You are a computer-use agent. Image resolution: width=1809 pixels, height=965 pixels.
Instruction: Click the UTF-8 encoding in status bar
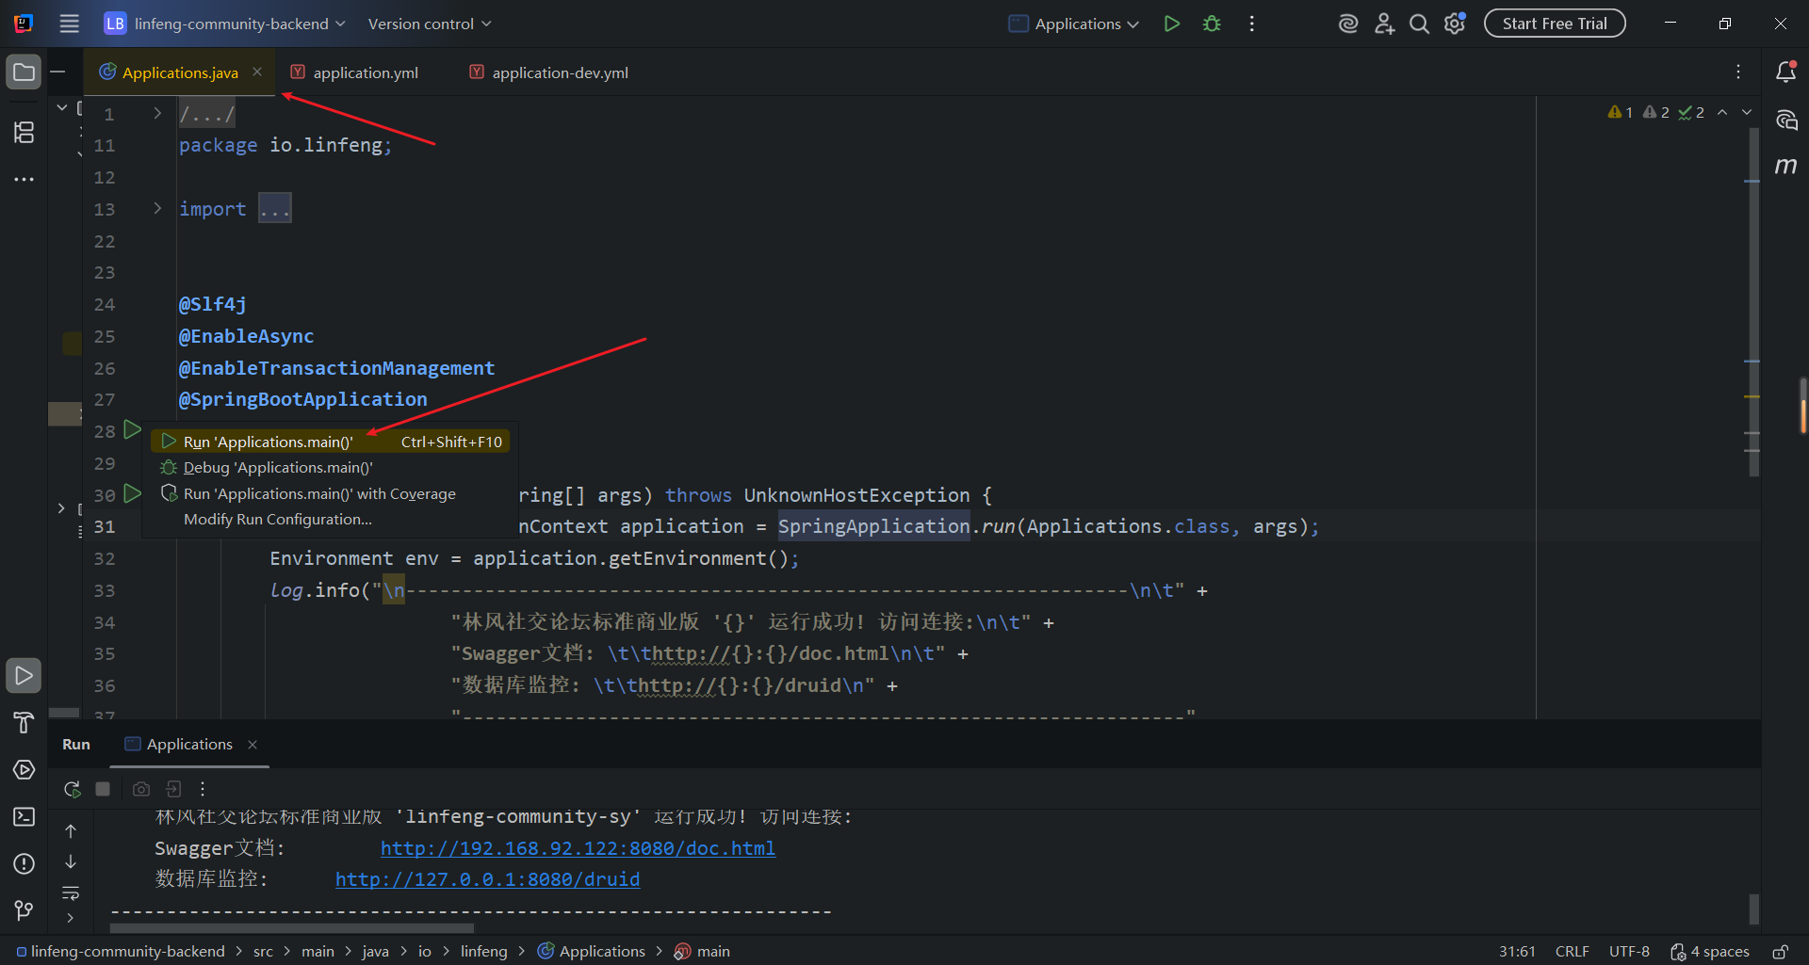coord(1629,952)
